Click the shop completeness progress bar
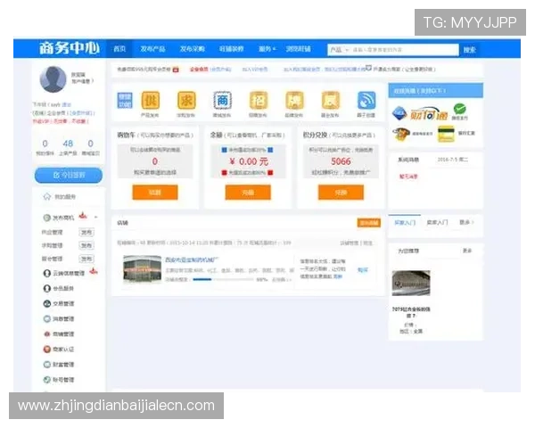 [224, 279]
